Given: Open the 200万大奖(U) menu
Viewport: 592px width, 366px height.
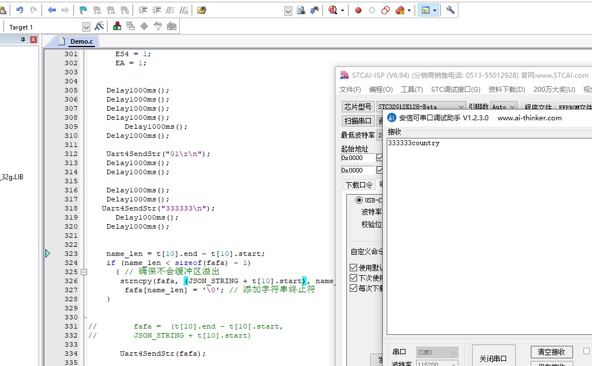Looking at the screenshot, I should [554, 90].
